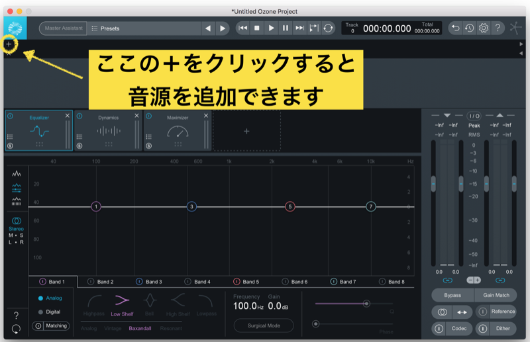Select Digital EQ mode

coord(50,312)
